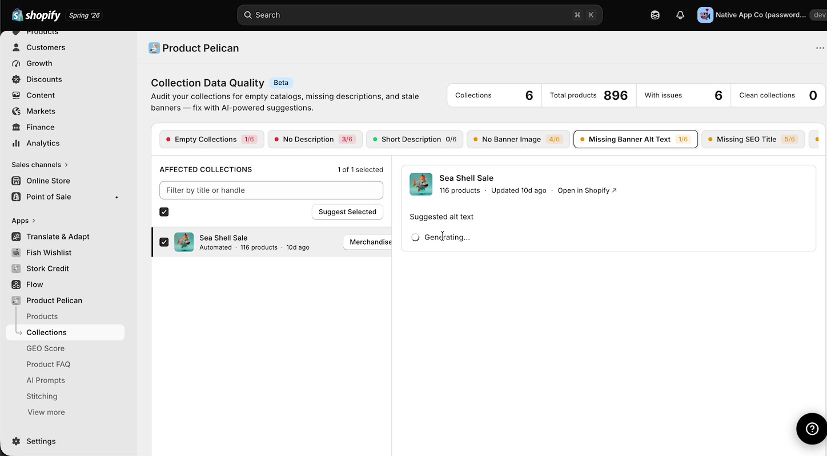Screen dimensions: 827x456
Task: Toggle the select-all collections checkbox
Action: tap(164, 212)
